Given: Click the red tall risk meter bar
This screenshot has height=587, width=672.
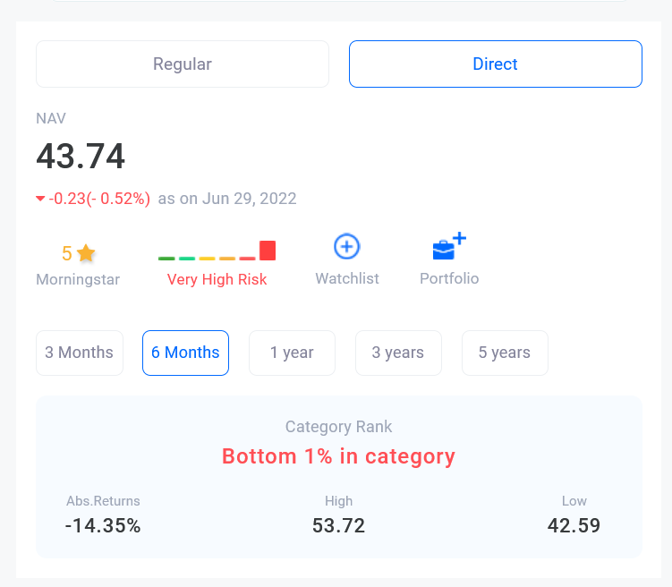Looking at the screenshot, I should 268,251.
